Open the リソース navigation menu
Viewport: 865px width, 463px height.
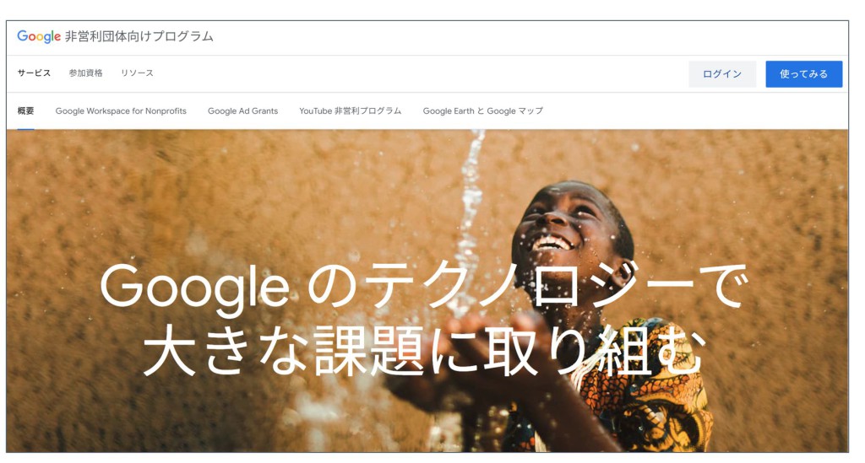(x=137, y=73)
